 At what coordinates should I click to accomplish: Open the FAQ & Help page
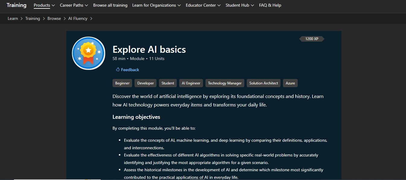pos(270,5)
